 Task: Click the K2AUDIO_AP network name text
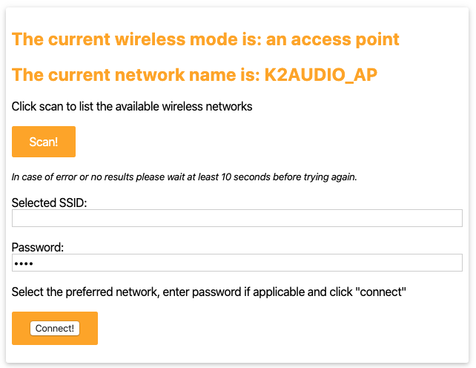point(325,75)
